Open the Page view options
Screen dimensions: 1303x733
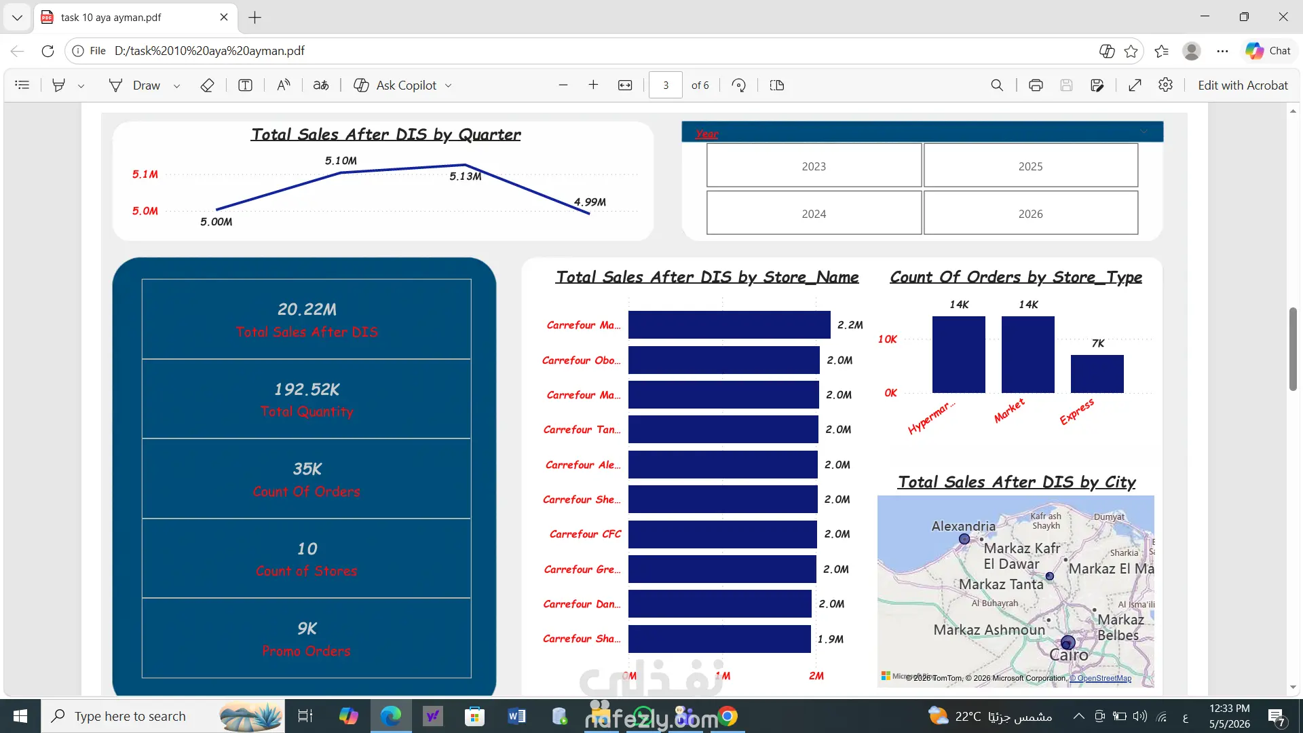pyautogui.click(x=777, y=85)
